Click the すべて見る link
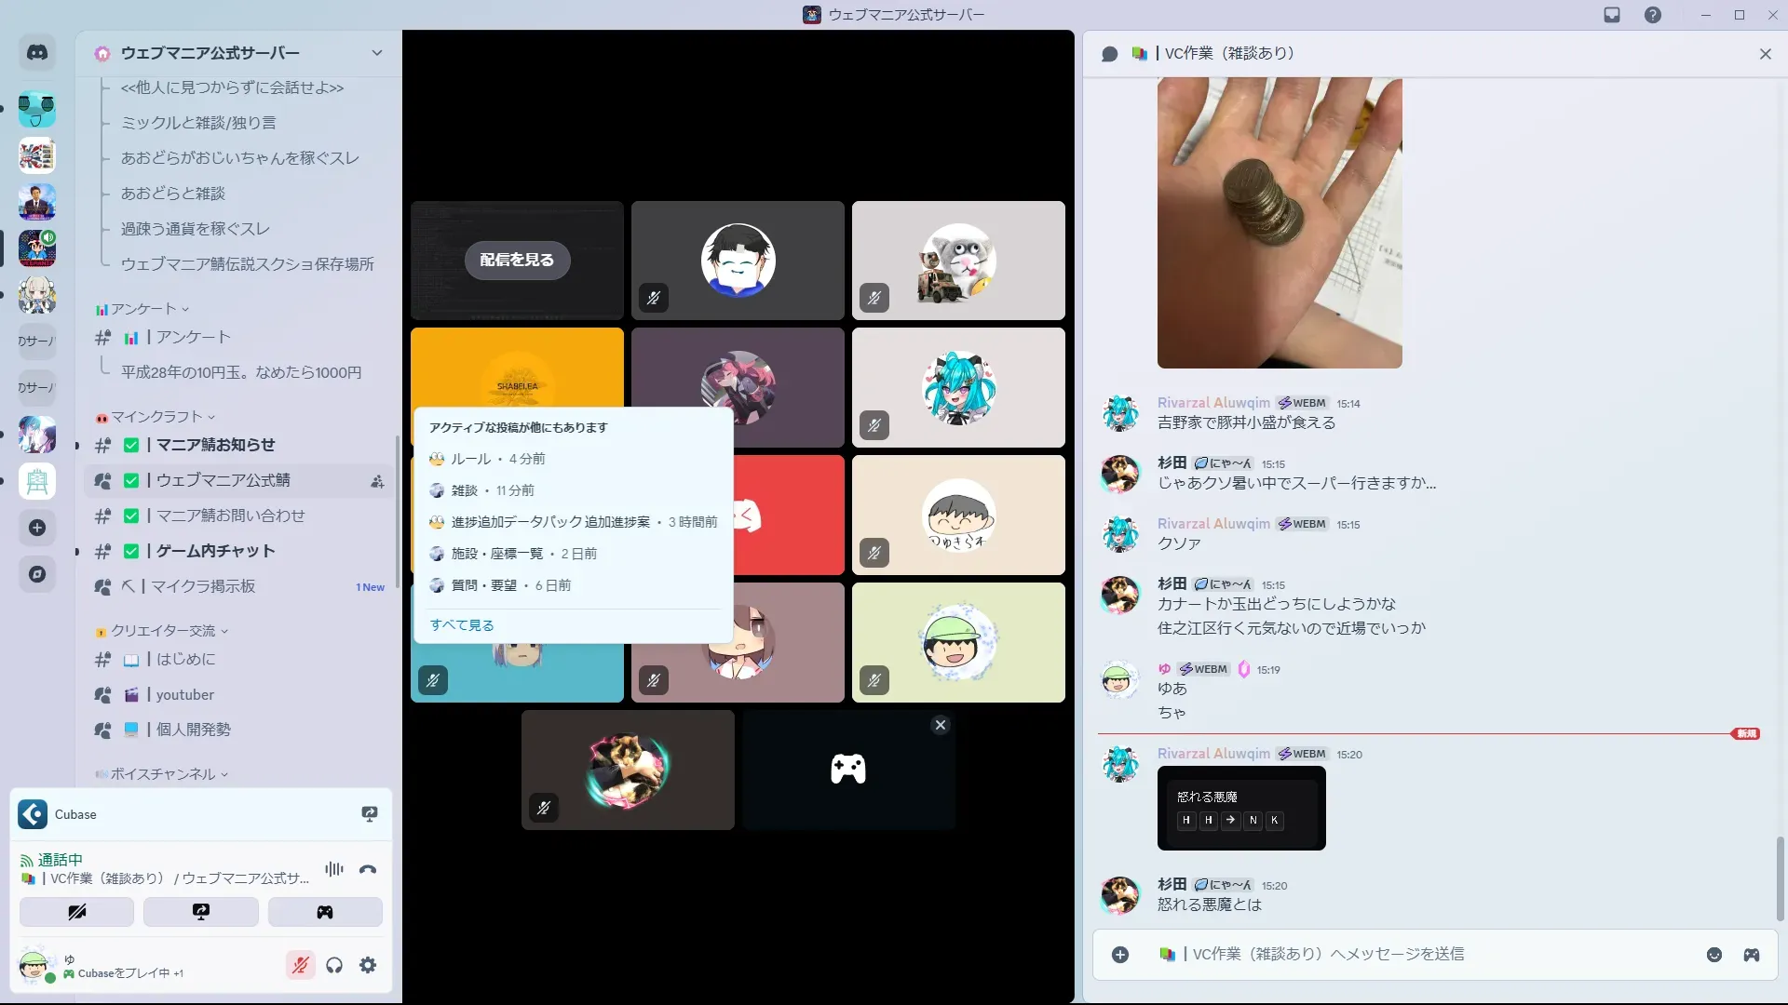Screen dimensions: 1788x1005 (x=462, y=625)
